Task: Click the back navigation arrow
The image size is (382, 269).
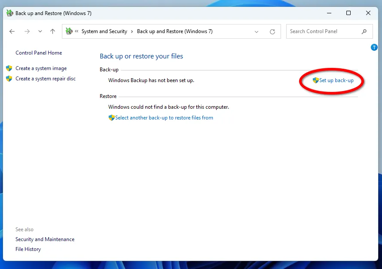Action: tap(12, 31)
